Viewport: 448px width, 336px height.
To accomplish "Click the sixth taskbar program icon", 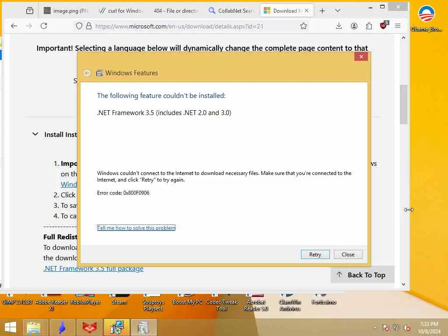I will pos(144,327).
